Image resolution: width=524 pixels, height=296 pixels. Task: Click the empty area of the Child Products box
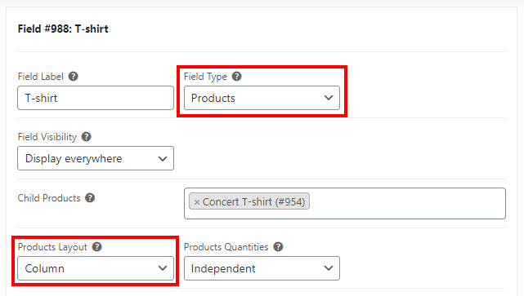(x=408, y=203)
